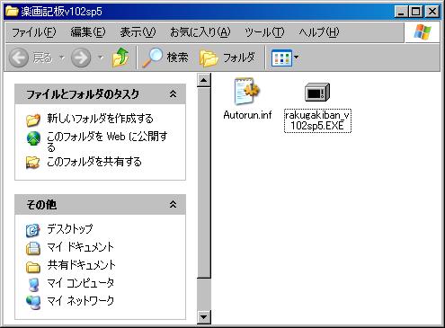Image resolution: width=445 pixels, height=328 pixels.
Task: Click the Windows flag logo
Action: pyautogui.click(x=423, y=31)
